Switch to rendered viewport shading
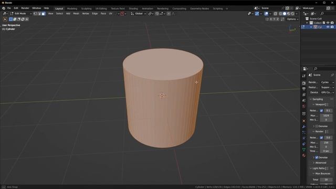 pyautogui.click(x=293, y=14)
